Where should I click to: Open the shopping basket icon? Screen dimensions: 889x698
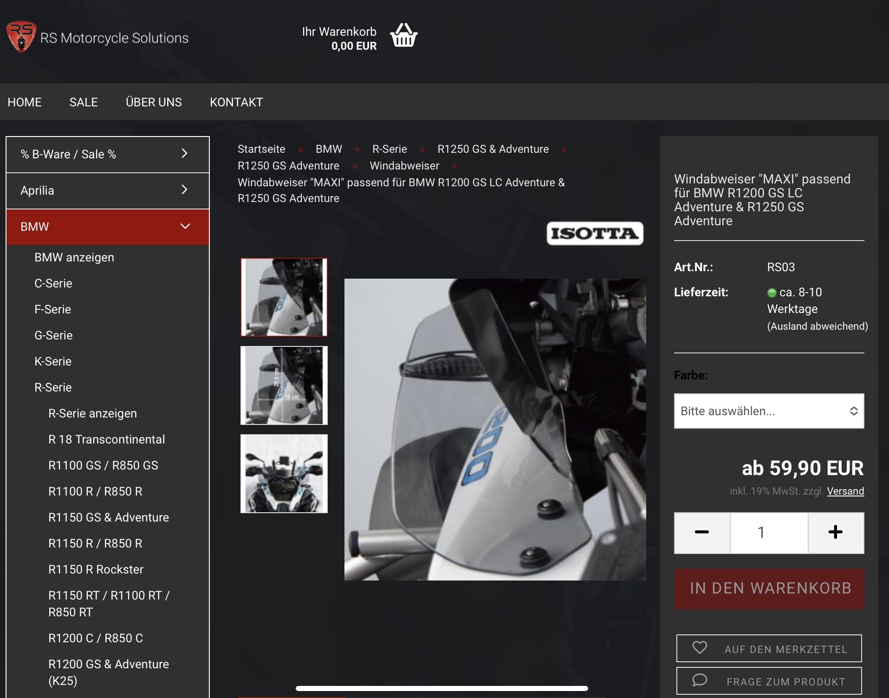pyautogui.click(x=403, y=35)
